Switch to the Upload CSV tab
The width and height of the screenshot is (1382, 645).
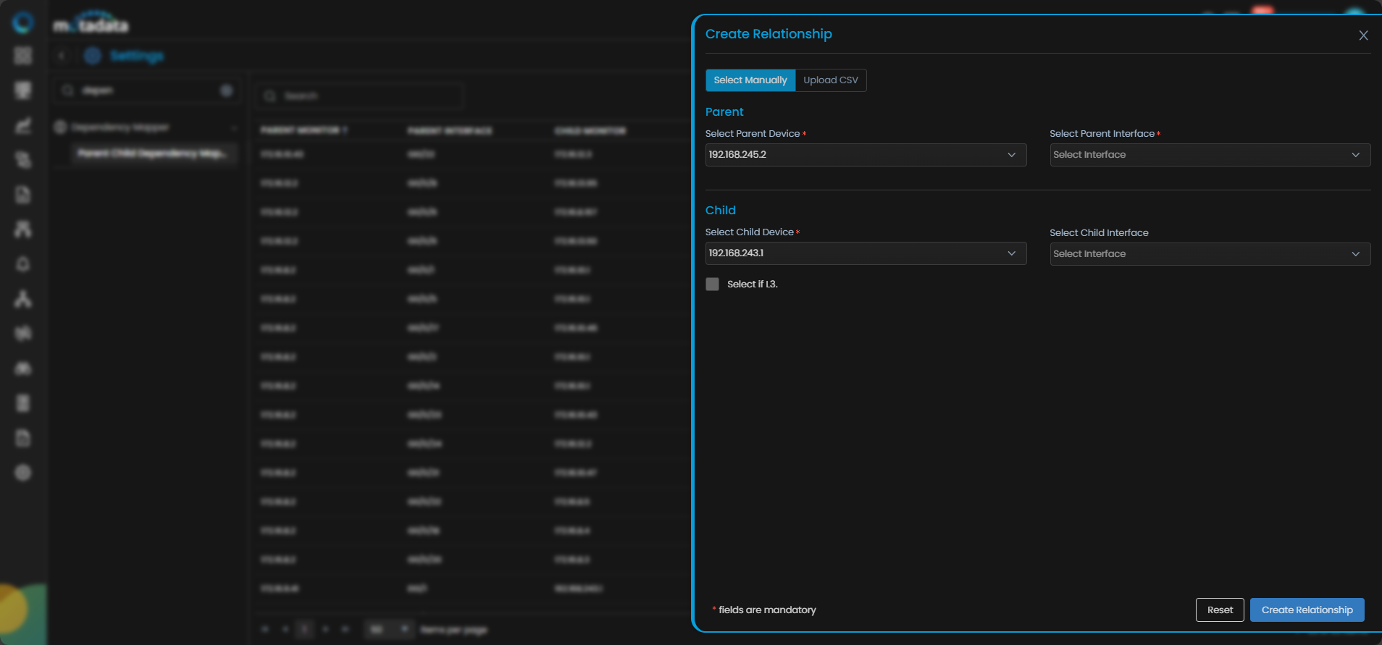(x=830, y=80)
